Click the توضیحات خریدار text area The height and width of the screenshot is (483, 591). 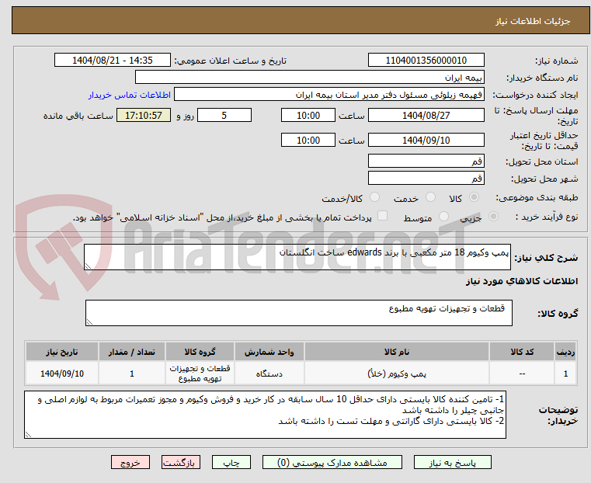(x=266, y=415)
